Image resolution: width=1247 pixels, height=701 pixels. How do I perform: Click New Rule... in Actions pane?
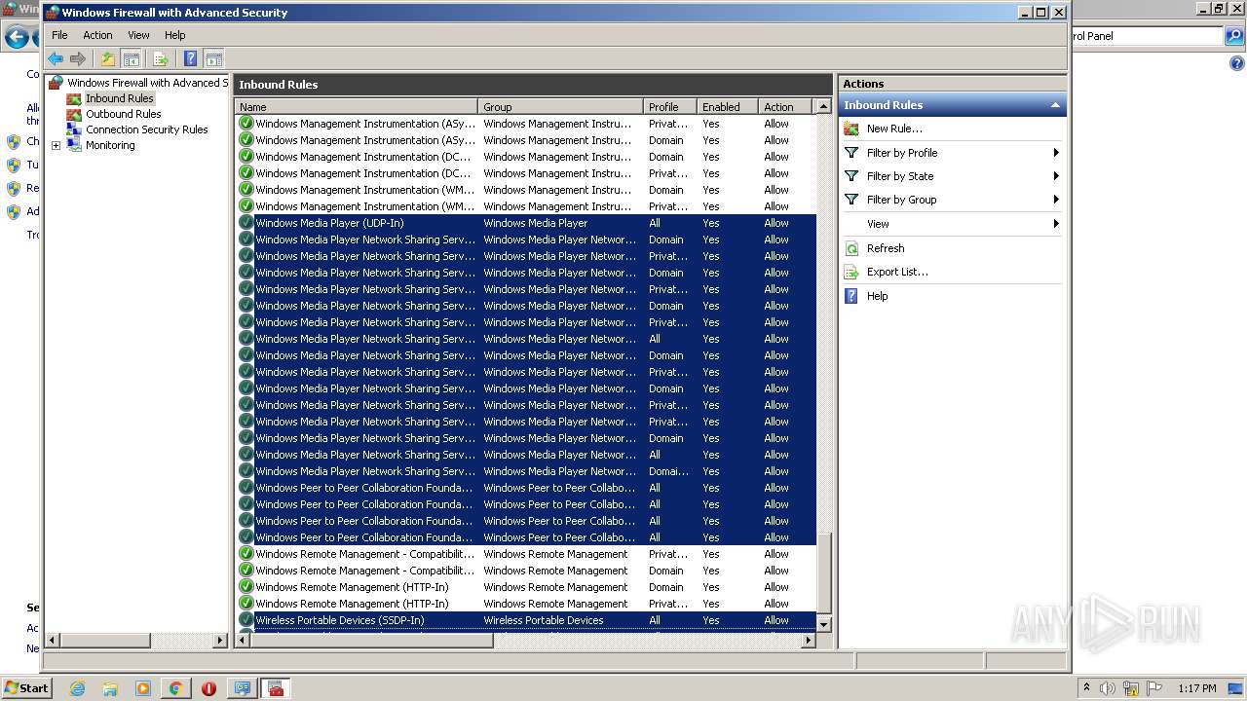[894, 129]
